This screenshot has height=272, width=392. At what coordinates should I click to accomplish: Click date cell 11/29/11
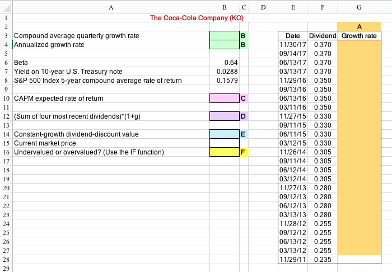pyautogui.click(x=293, y=260)
